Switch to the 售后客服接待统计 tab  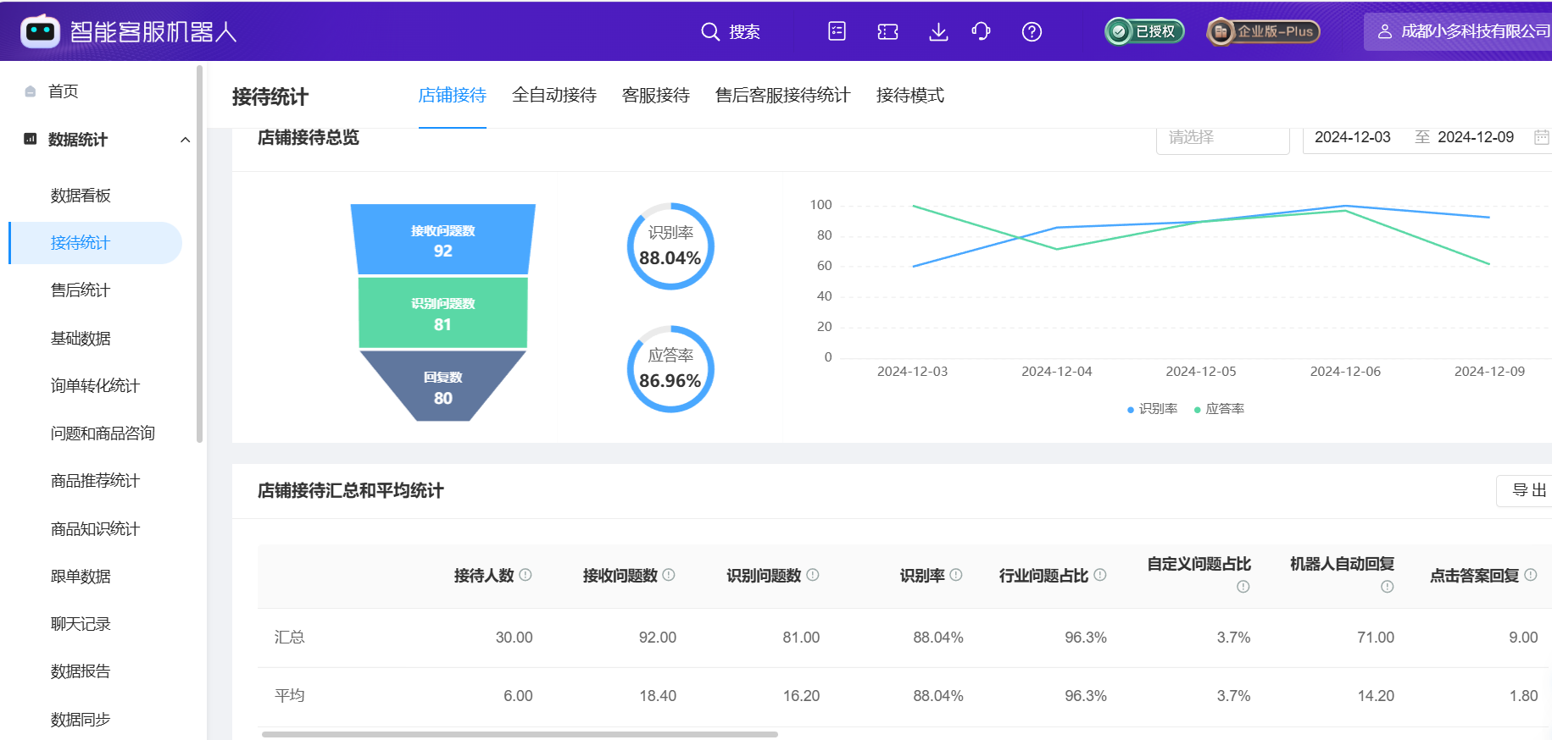pos(783,95)
